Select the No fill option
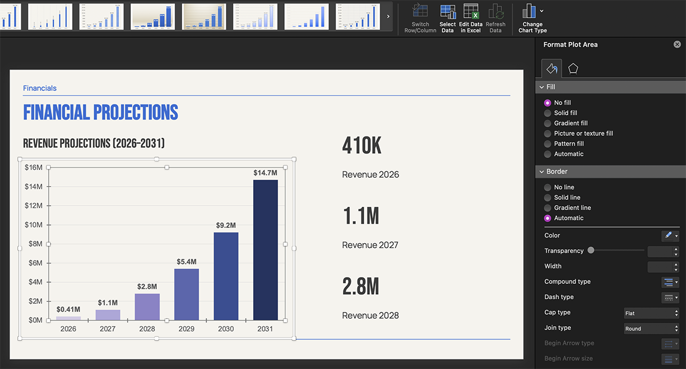 pyautogui.click(x=548, y=103)
